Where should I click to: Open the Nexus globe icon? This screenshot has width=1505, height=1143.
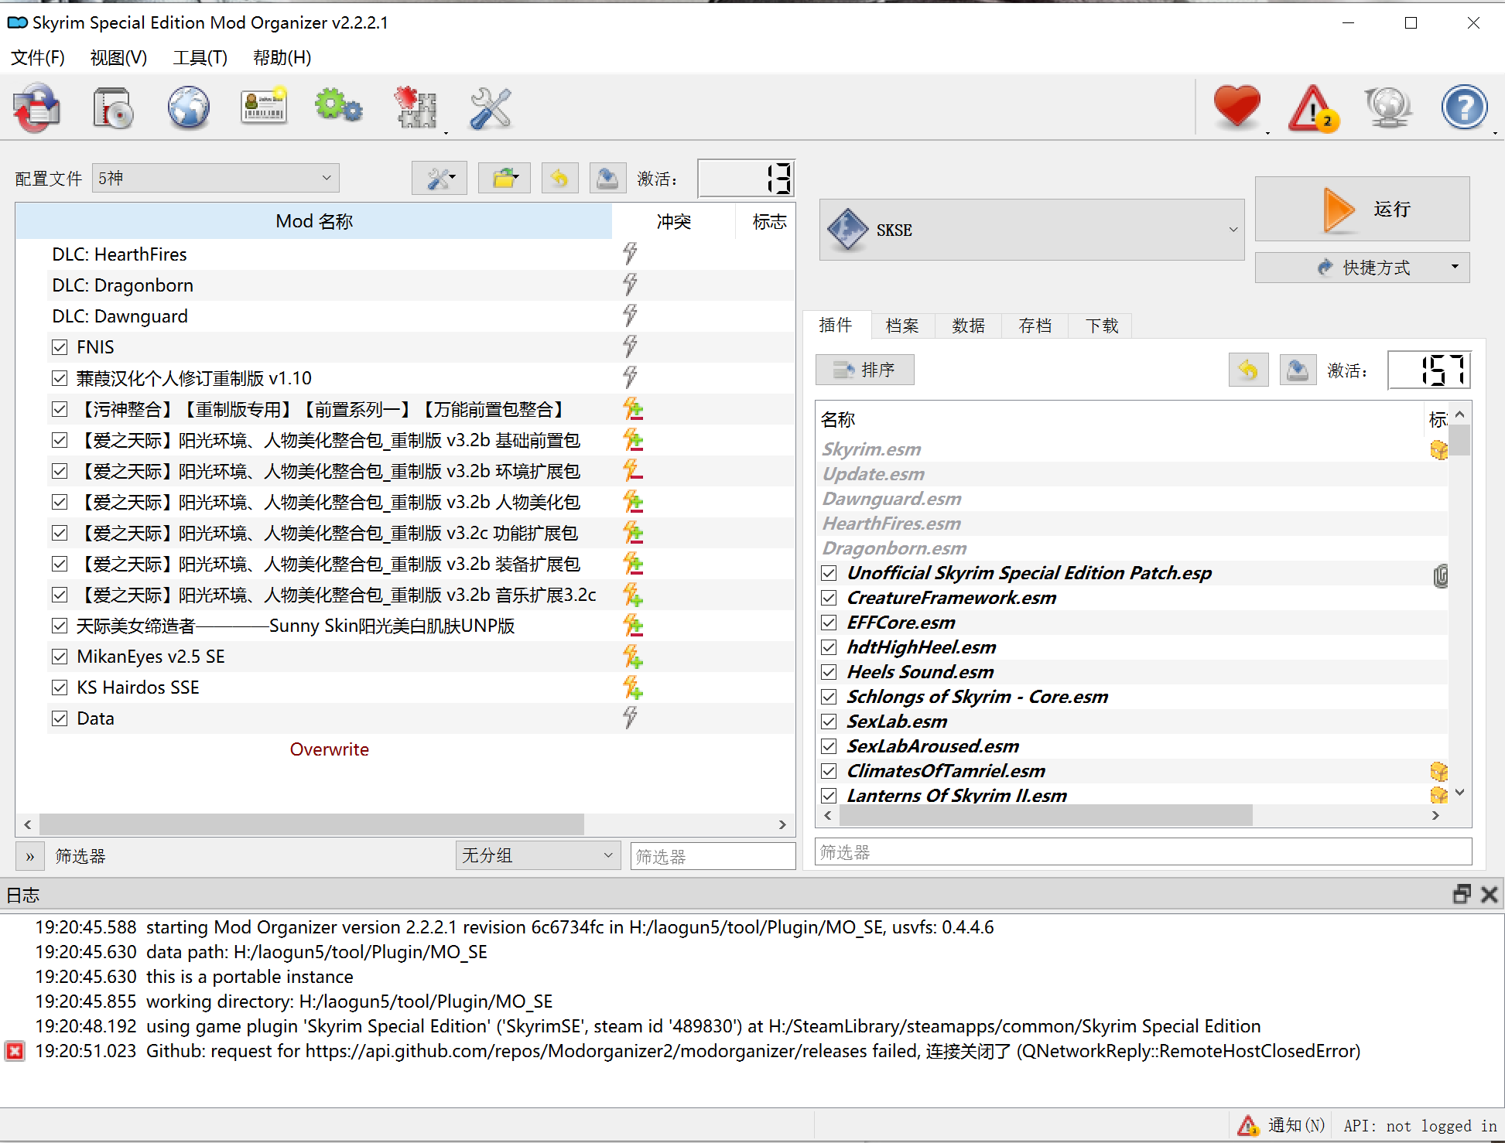[x=188, y=107]
